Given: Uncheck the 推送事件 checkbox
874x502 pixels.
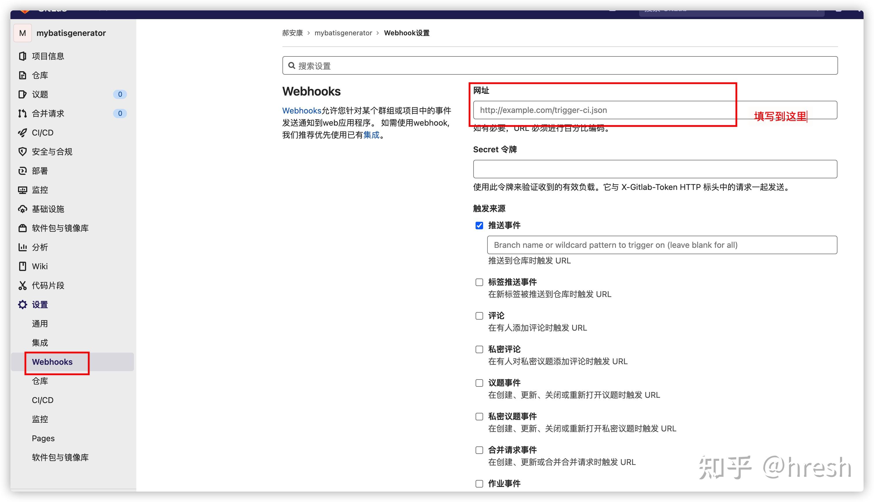Looking at the screenshot, I should click(x=479, y=225).
